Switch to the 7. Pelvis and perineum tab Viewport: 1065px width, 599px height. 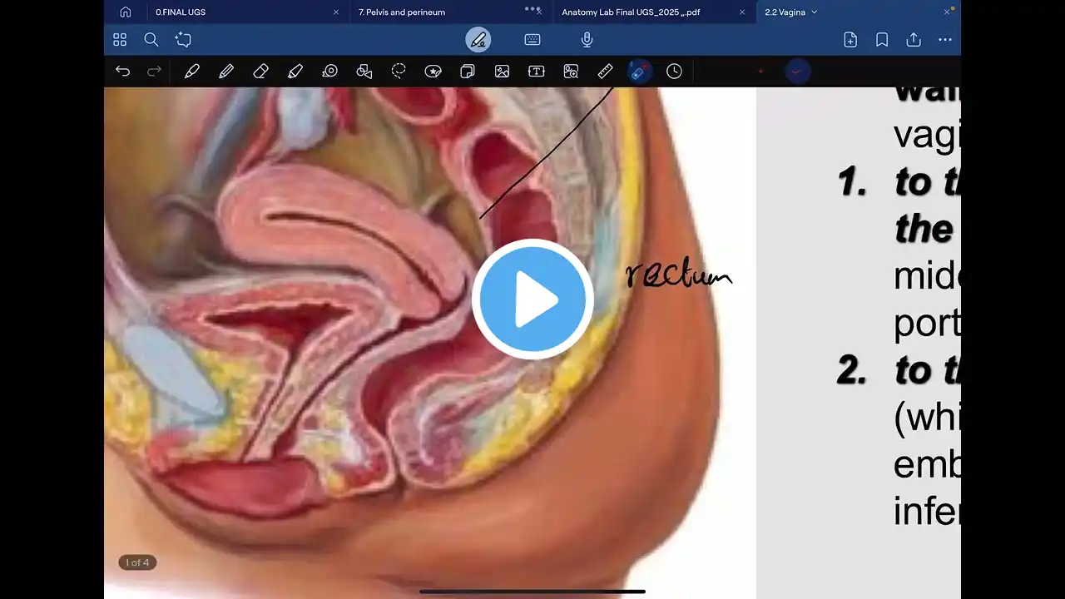pos(402,12)
